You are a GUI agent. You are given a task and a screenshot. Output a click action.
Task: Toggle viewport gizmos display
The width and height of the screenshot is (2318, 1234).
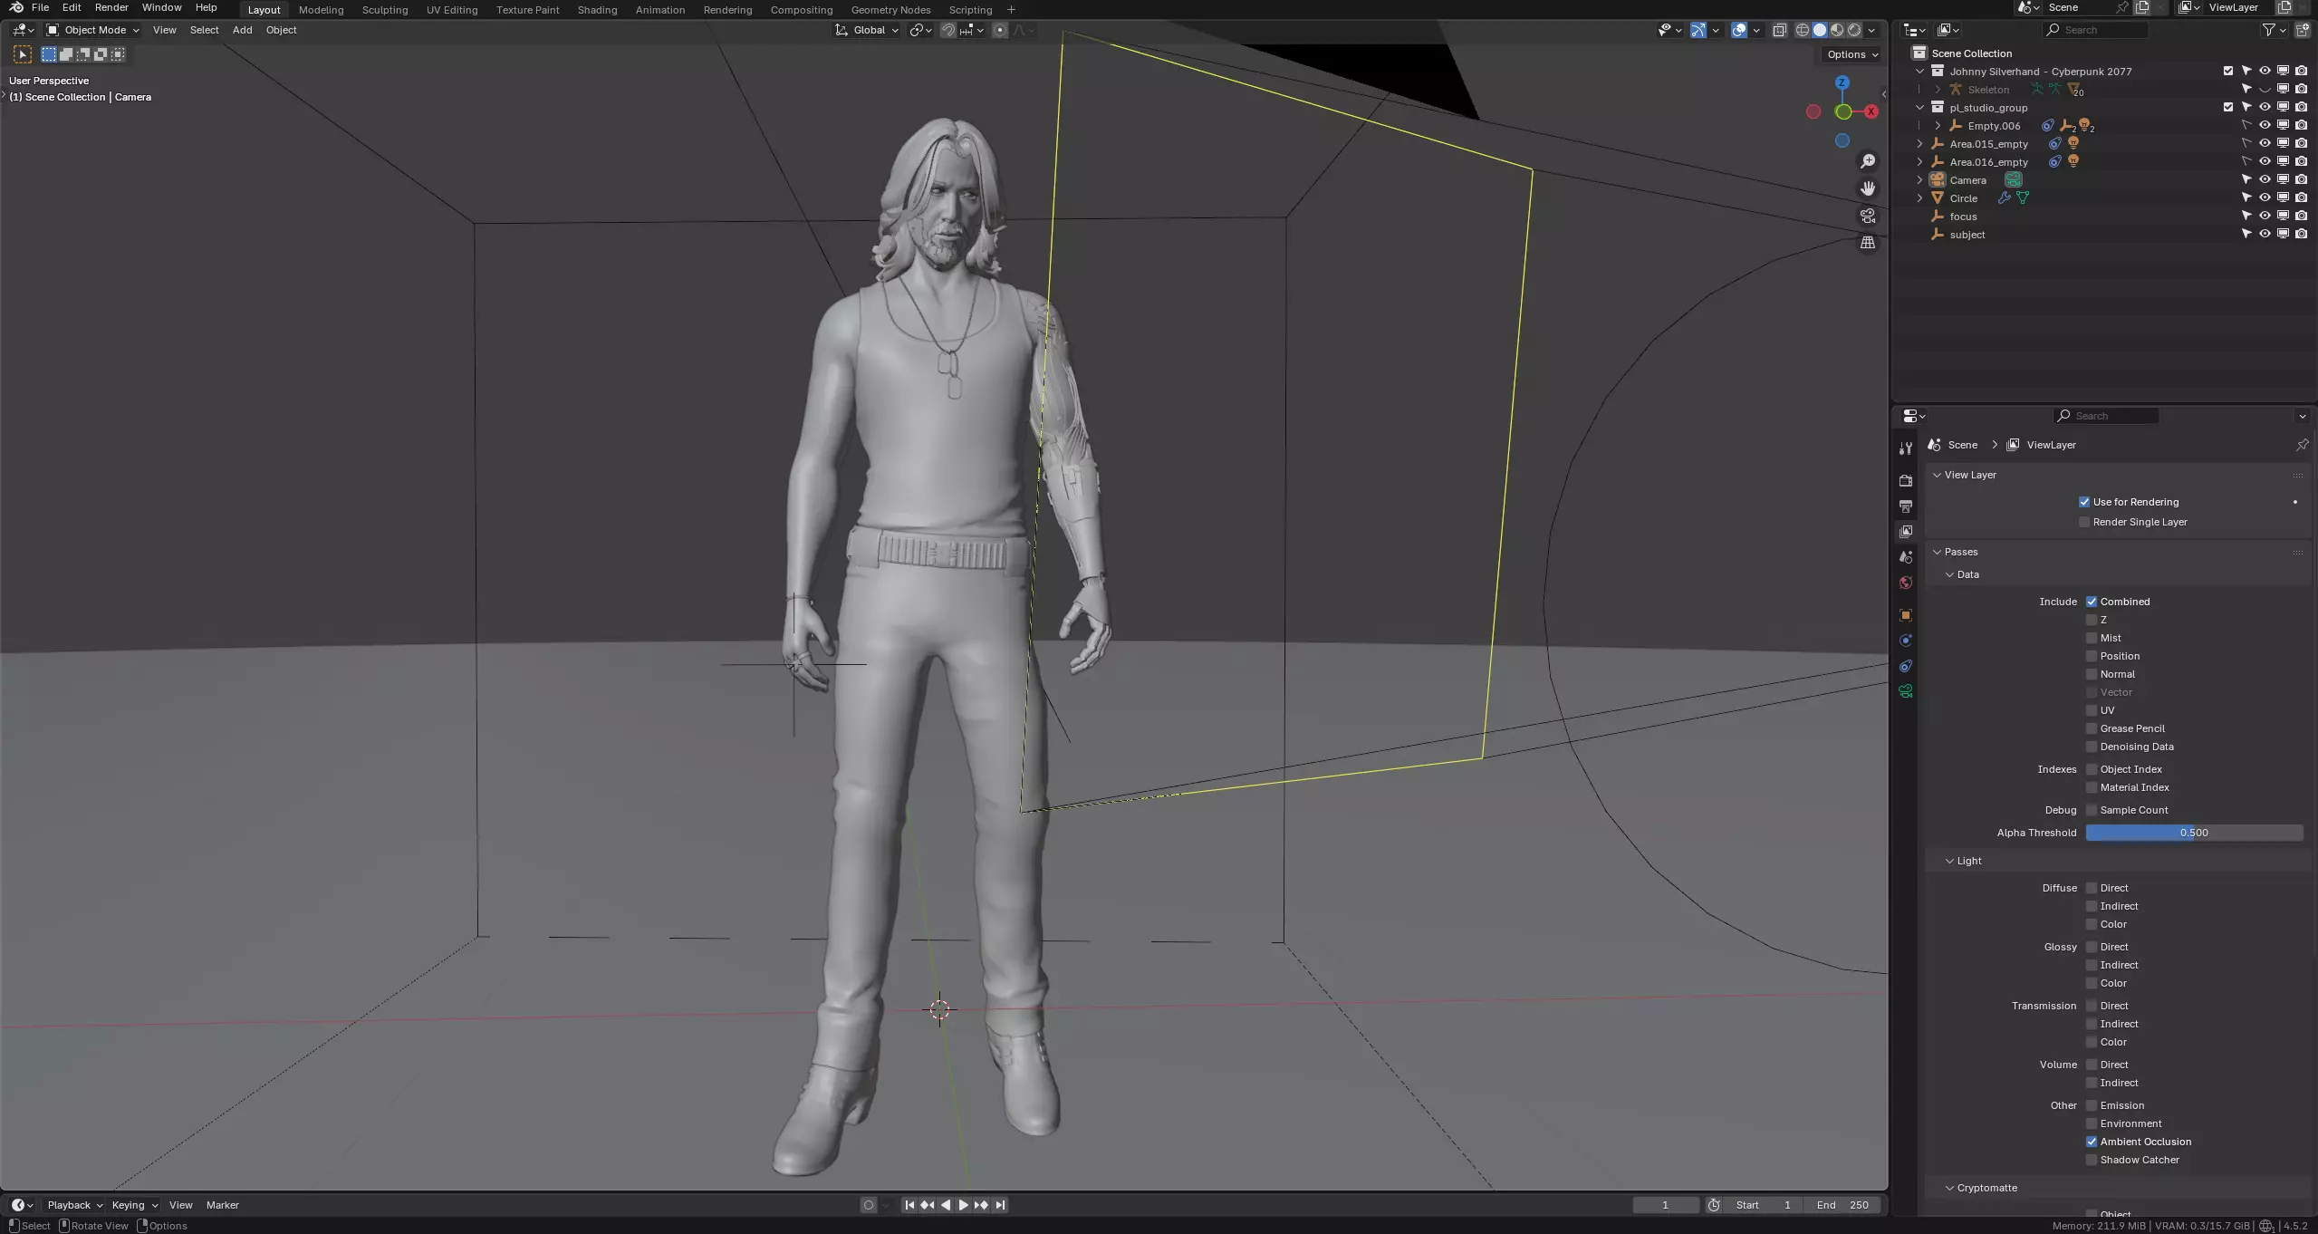pos(1698,30)
